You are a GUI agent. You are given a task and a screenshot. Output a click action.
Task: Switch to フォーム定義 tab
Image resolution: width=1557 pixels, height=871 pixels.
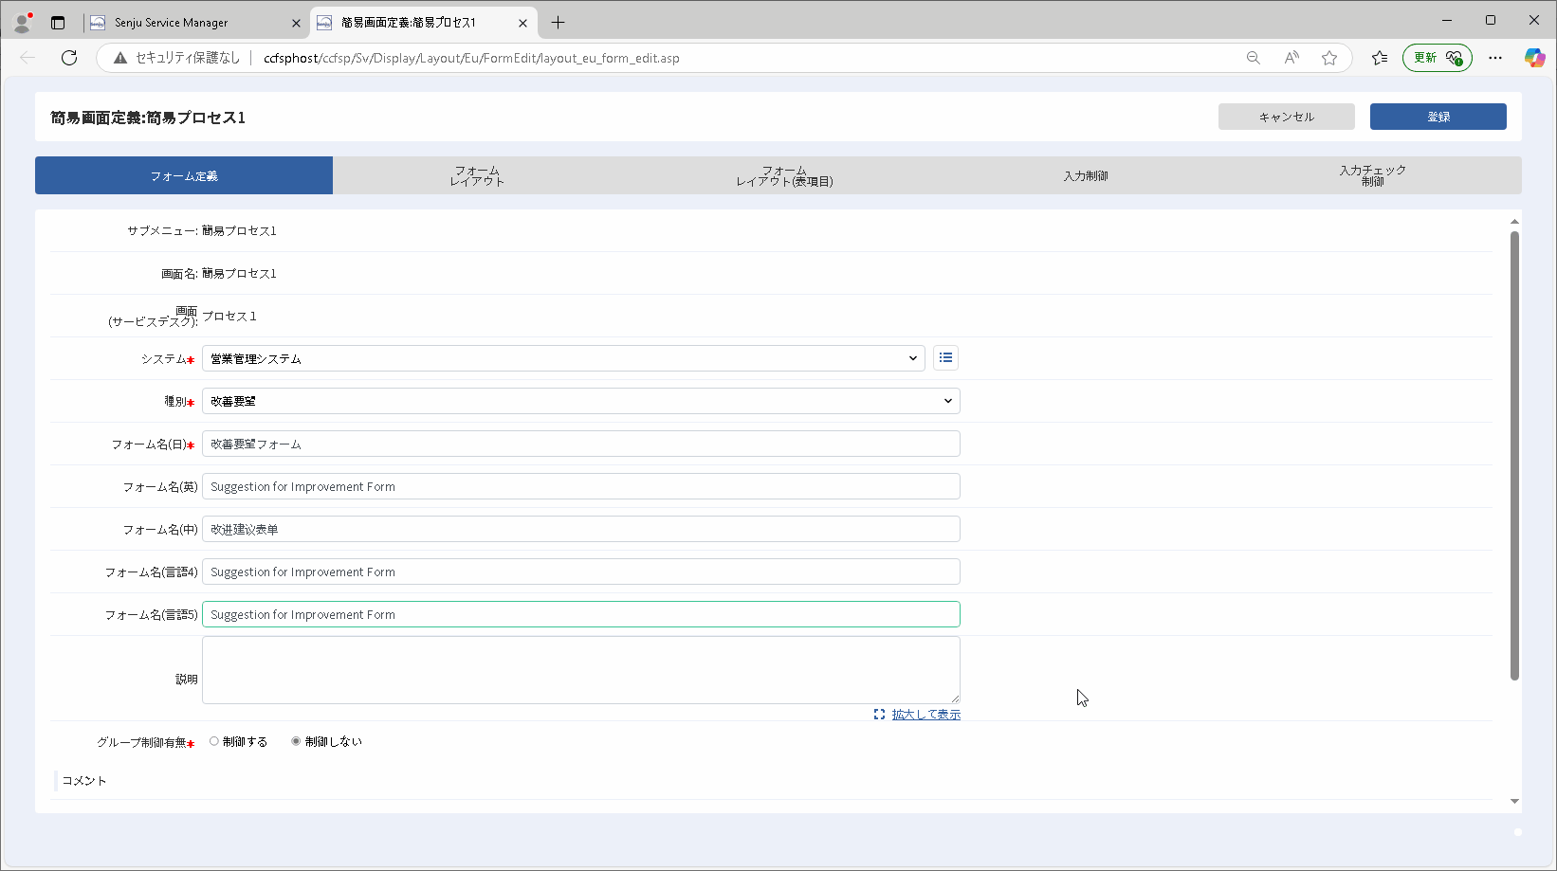point(184,175)
